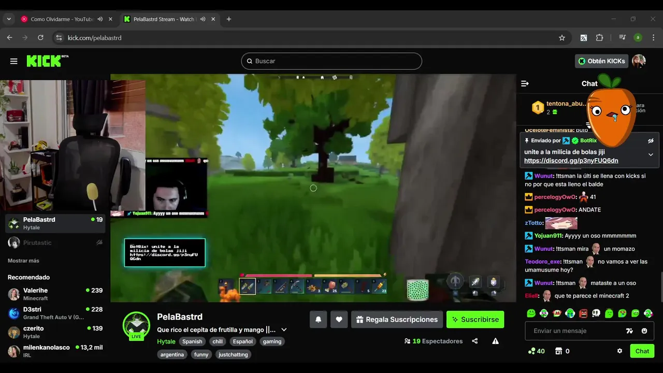Open Chrome extensions puzzle icon
The width and height of the screenshot is (663, 373).
pos(600,38)
